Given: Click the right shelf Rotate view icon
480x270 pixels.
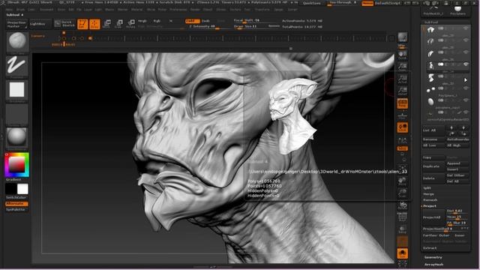Looking at the screenshot, I should point(402,205).
